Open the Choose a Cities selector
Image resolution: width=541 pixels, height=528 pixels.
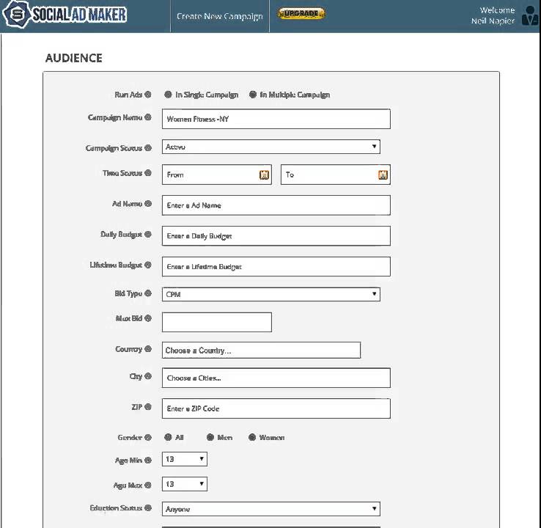tap(276, 378)
